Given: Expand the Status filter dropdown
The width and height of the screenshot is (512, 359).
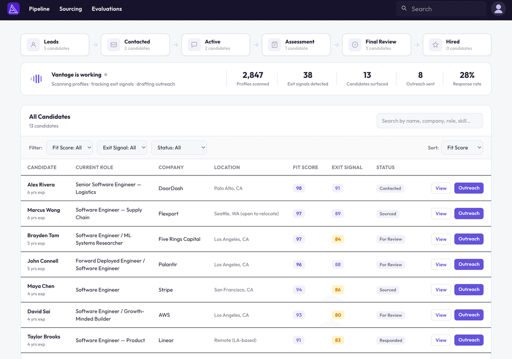Looking at the screenshot, I should coord(179,147).
